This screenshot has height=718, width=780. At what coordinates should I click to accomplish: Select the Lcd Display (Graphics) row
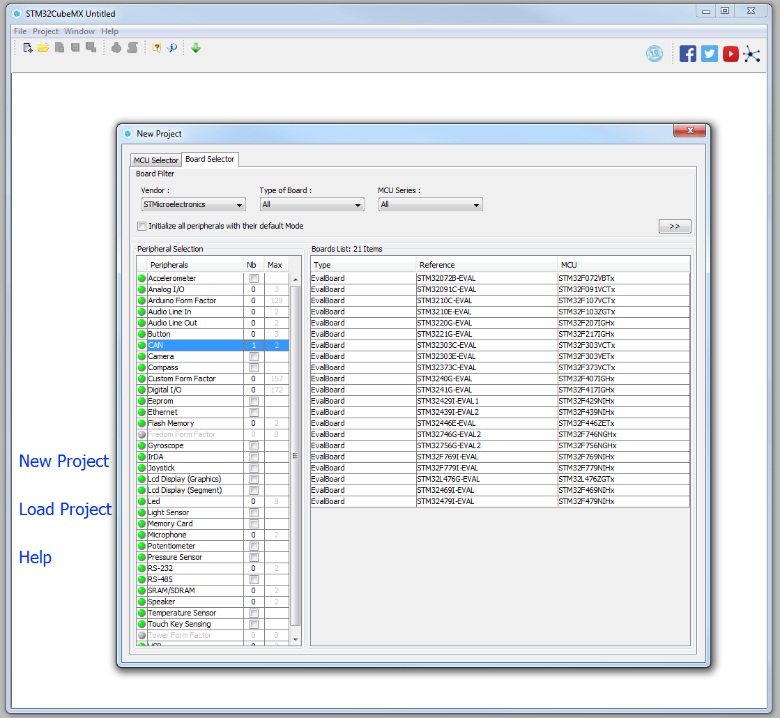(x=213, y=479)
